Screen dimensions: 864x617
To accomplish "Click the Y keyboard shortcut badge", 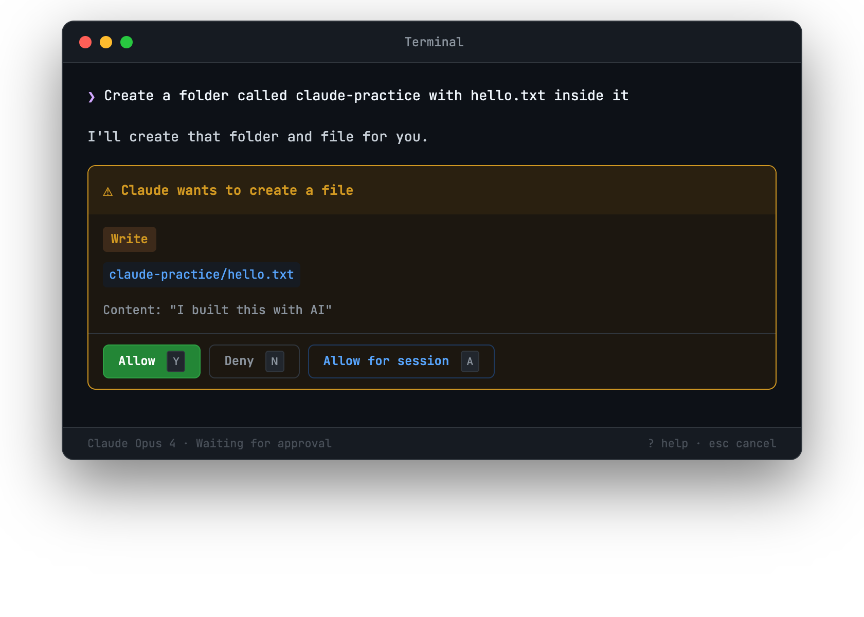I will point(176,361).
